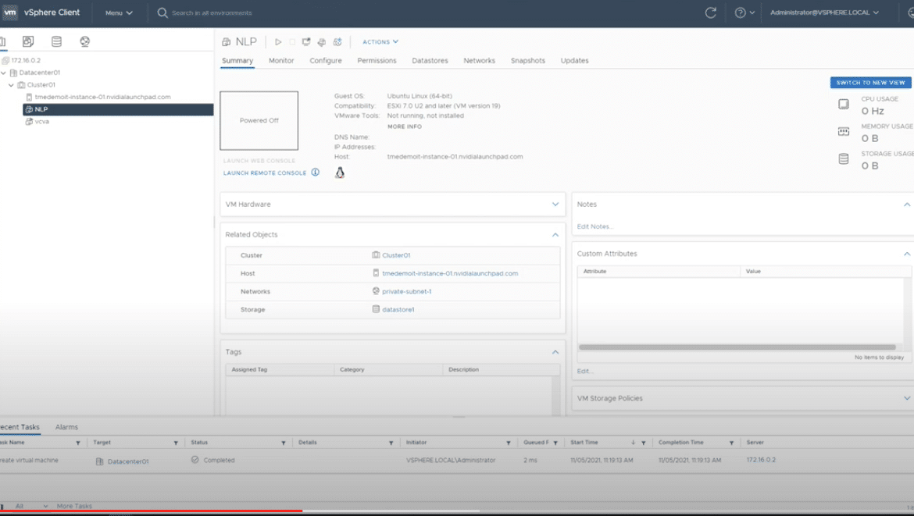Click the Switch to New View button
The height and width of the screenshot is (516, 914).
coord(870,83)
